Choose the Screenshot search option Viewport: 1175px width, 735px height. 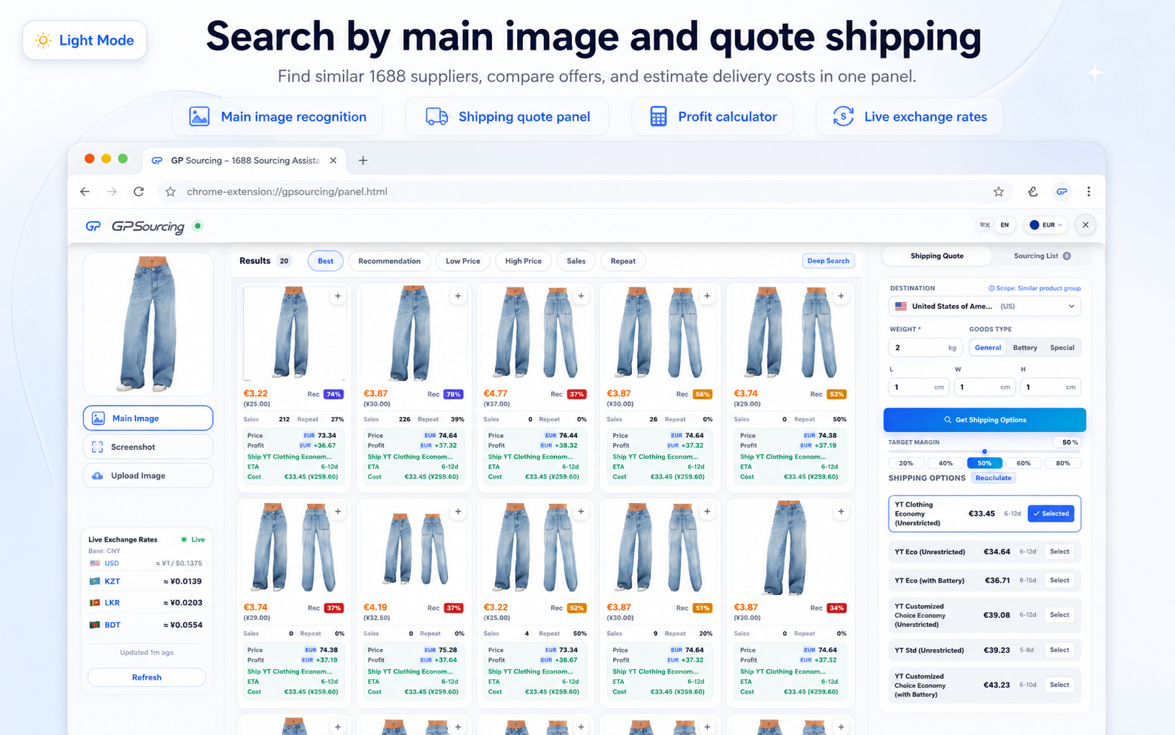tap(148, 447)
